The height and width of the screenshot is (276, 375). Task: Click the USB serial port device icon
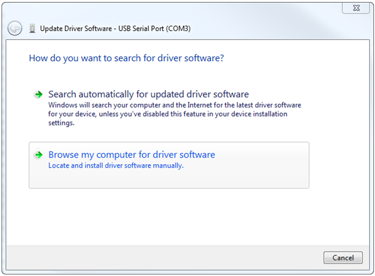point(32,29)
